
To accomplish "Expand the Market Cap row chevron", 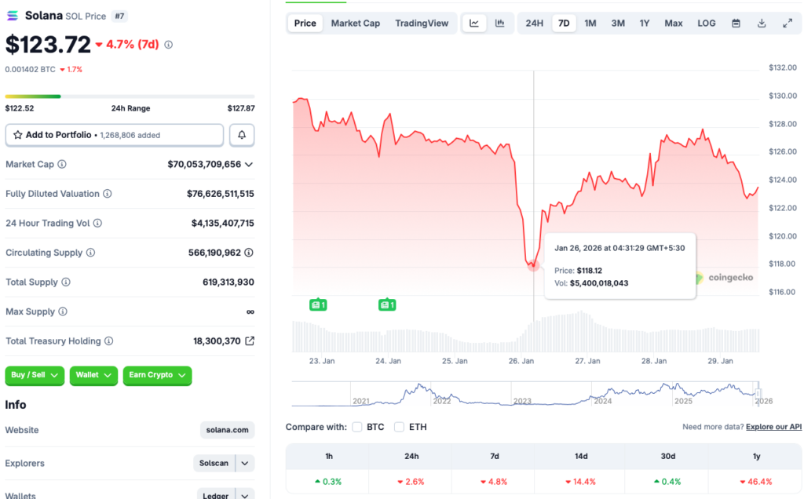I will click(x=250, y=164).
